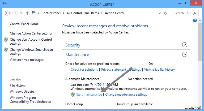Open the address bar history dropdown
This screenshot has height=111, width=204.
coord(160,13)
